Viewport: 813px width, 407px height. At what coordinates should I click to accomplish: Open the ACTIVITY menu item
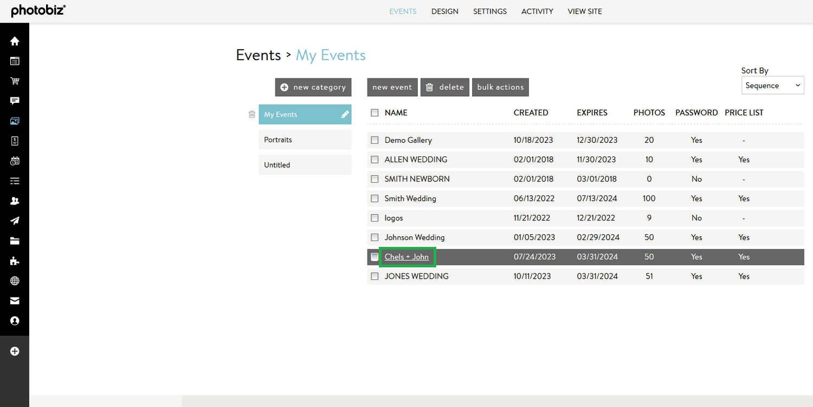537,11
